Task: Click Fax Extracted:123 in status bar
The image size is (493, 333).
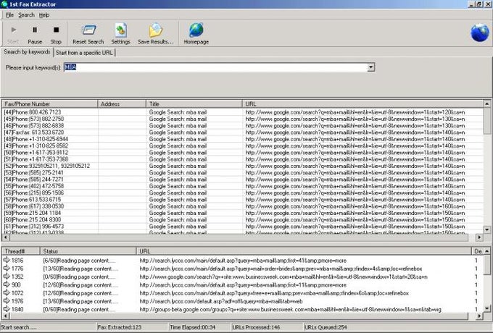Action: (120, 327)
